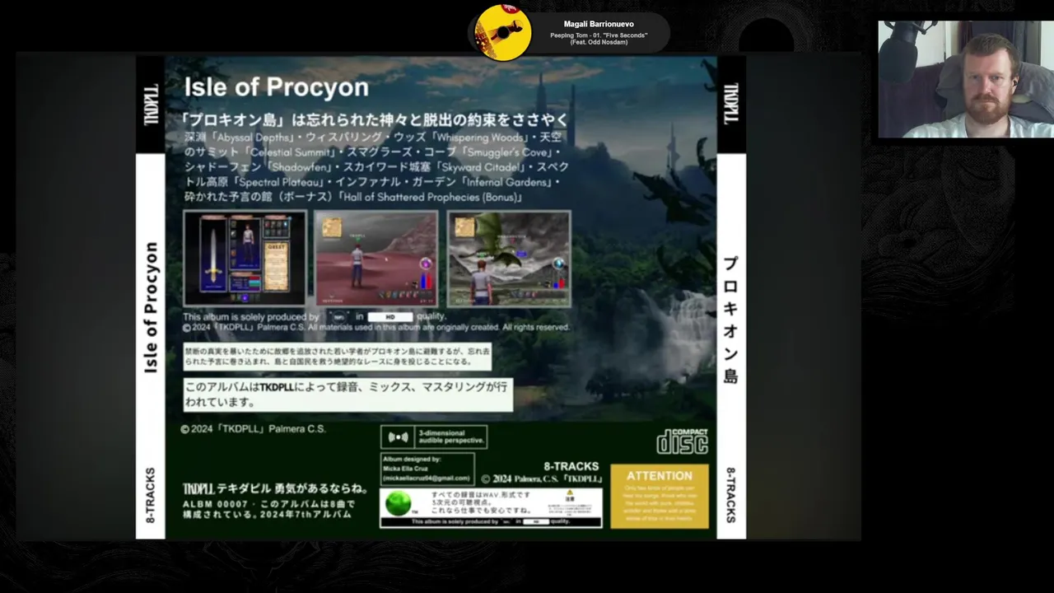Screen dimensions: 1054x593
Task: Open the green dragon game screenshot
Action: [509, 258]
